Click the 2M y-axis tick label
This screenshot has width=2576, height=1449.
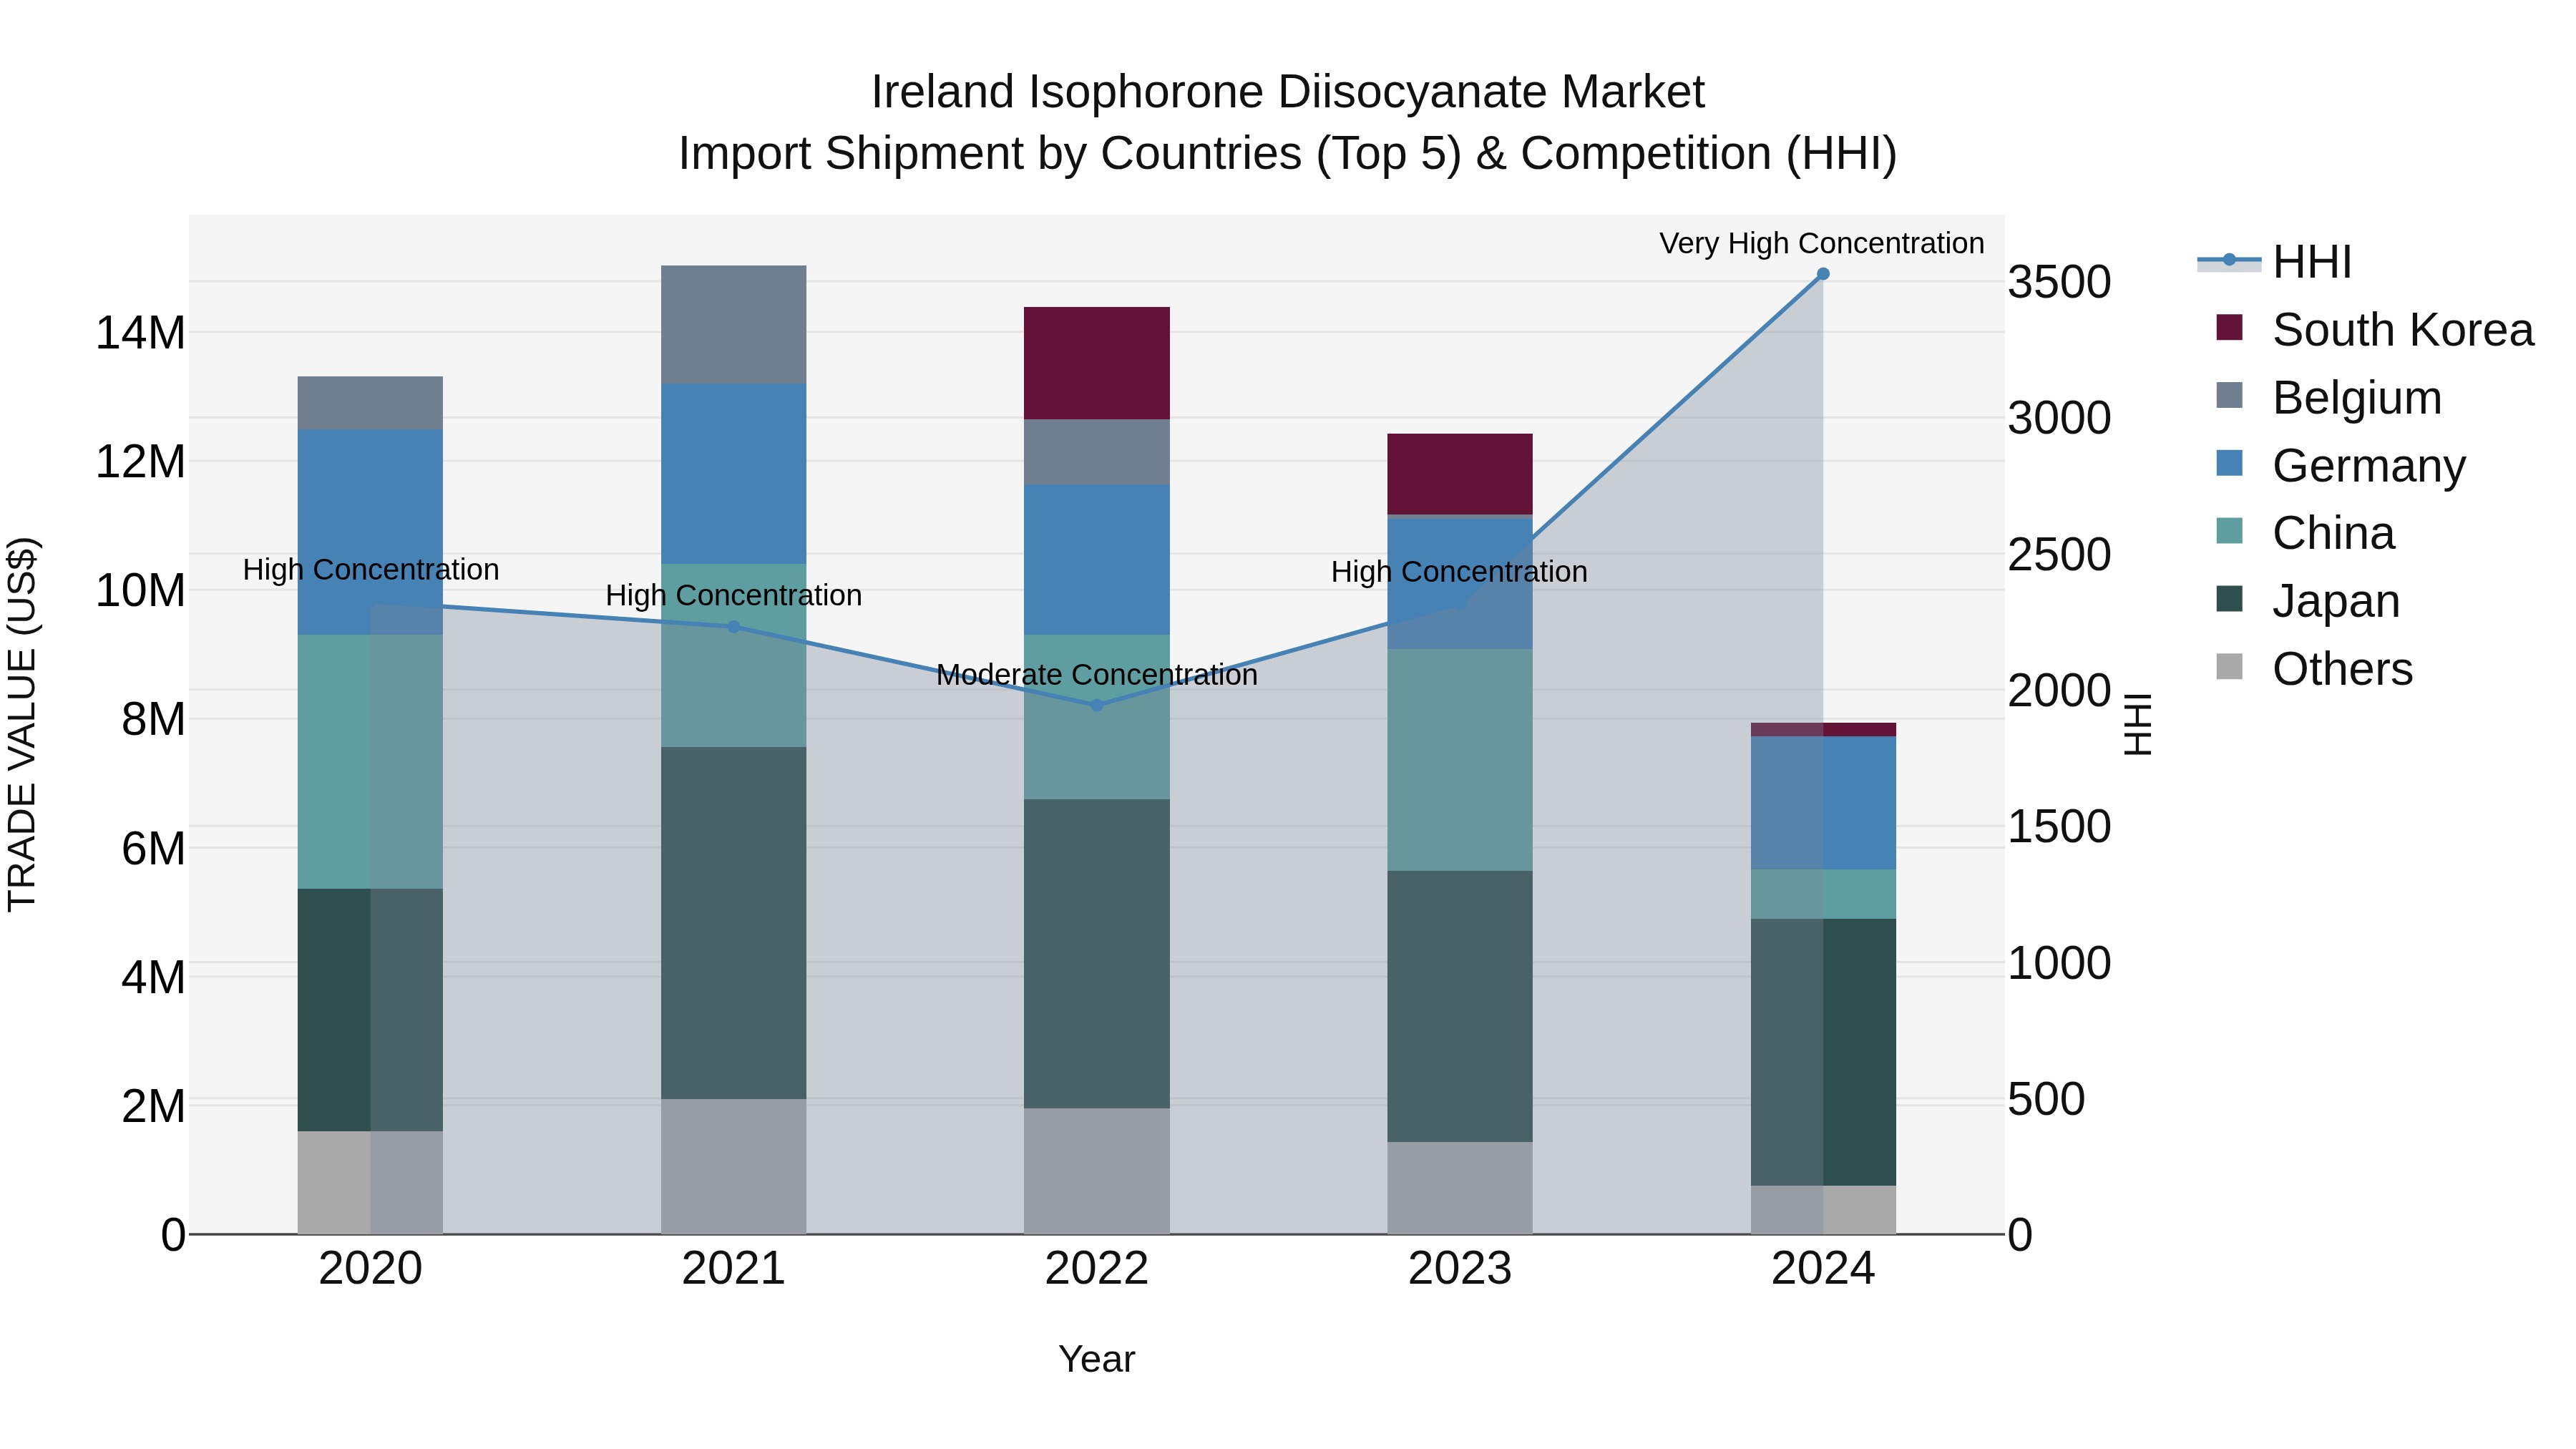point(153,1107)
